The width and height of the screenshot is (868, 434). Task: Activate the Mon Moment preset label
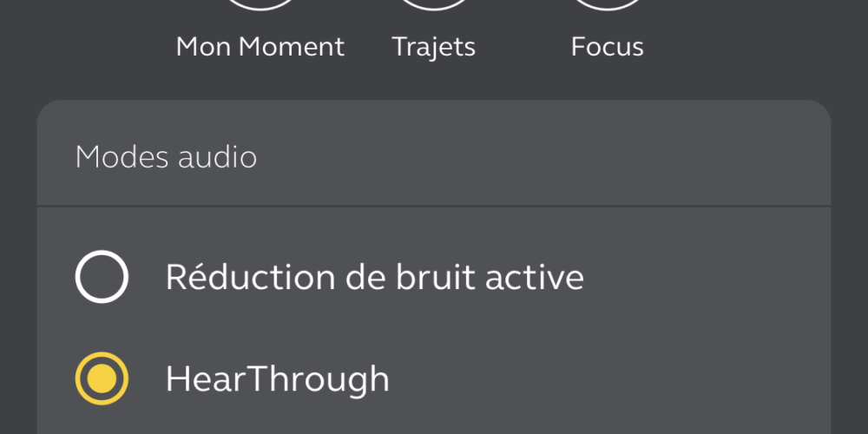coord(260,47)
